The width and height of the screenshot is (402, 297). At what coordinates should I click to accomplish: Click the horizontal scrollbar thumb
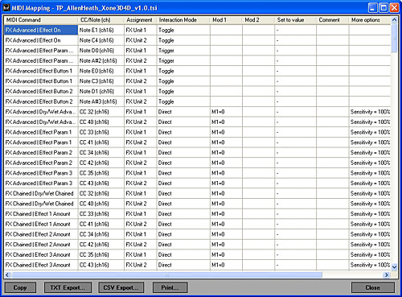(x=166, y=274)
